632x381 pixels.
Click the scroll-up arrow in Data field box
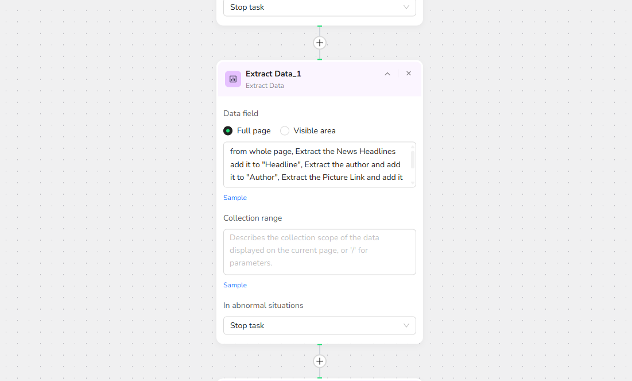pyautogui.click(x=413, y=147)
